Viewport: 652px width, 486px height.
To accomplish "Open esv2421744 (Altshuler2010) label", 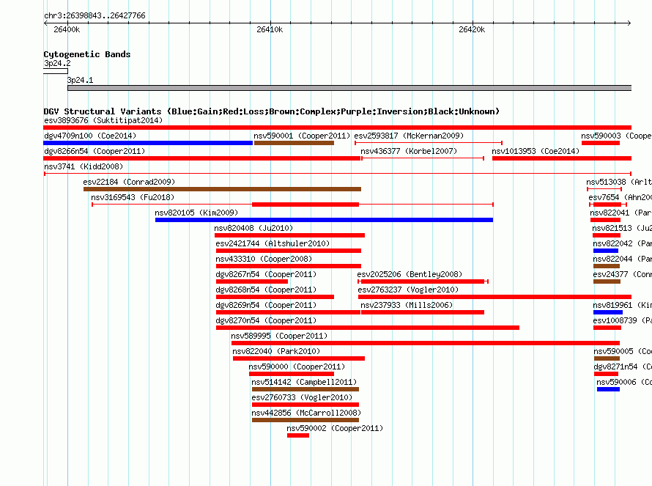I will point(273,243).
